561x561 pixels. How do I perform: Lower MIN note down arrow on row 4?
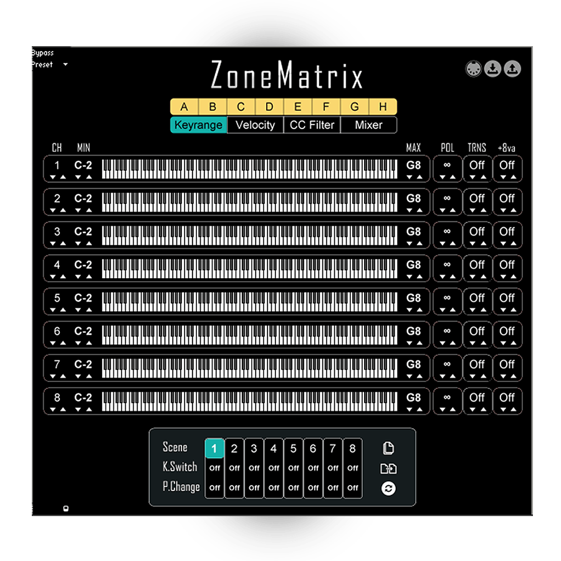pyautogui.click(x=78, y=277)
